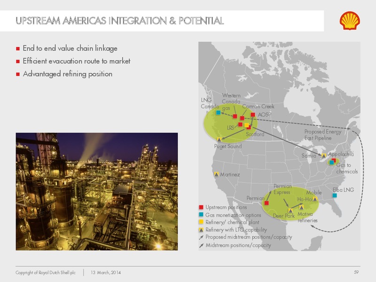Click the blue legend square for Gas monetization
The width and height of the screenshot is (376, 282).
(x=201, y=214)
